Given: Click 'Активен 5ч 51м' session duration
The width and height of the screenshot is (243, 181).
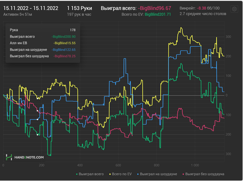Looking at the screenshot, I should coord(18,15).
